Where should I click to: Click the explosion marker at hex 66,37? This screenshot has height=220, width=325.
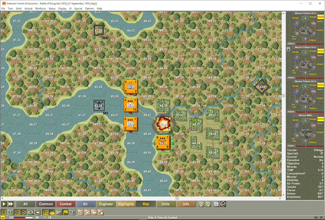164,124
